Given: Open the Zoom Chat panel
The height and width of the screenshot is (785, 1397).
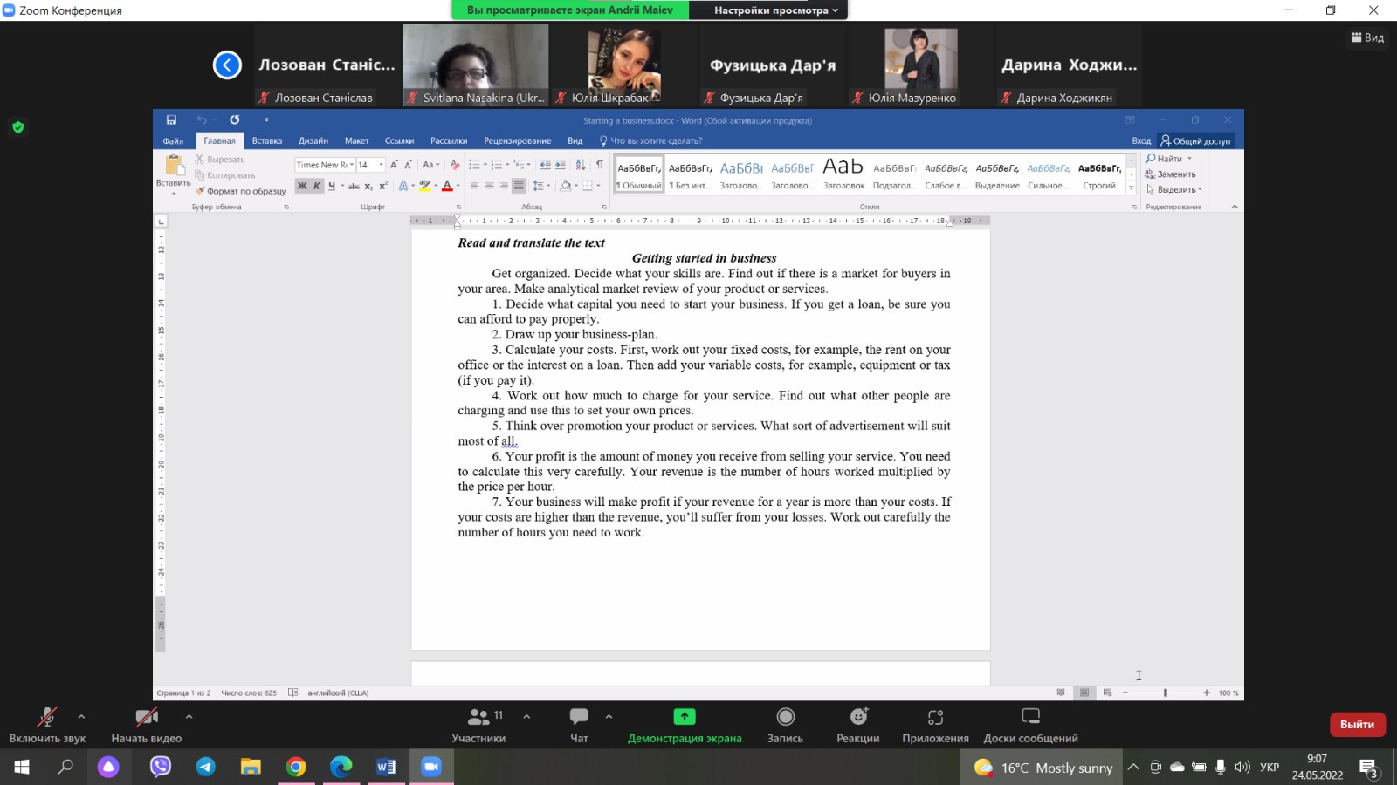Looking at the screenshot, I should [579, 725].
